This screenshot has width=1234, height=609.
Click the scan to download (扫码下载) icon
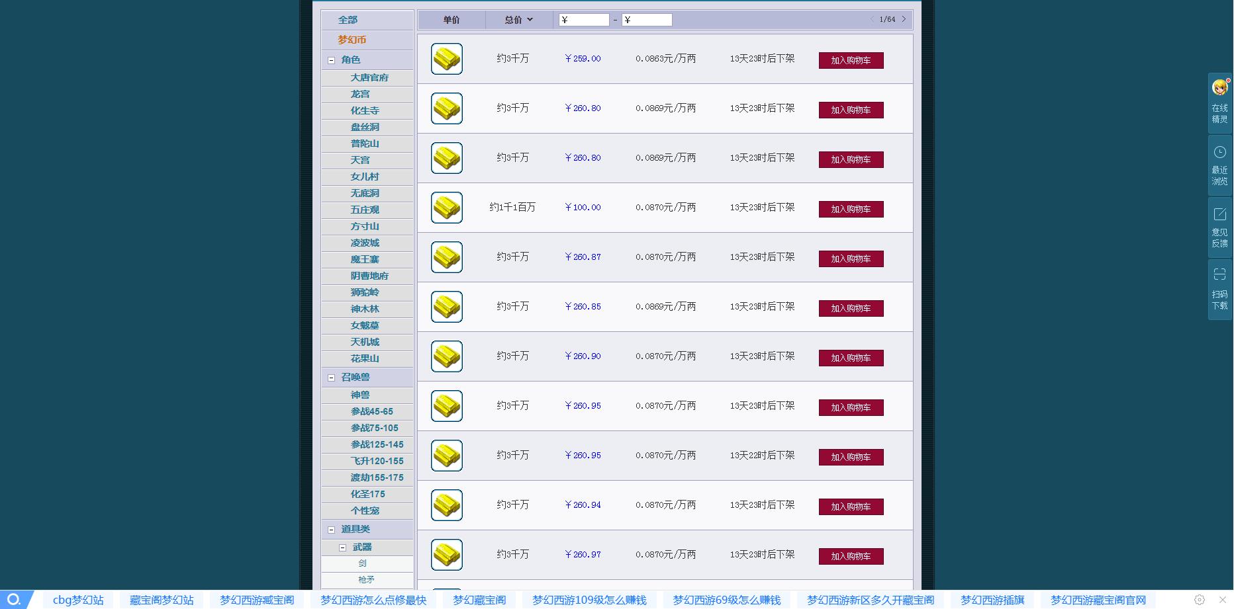click(x=1219, y=274)
